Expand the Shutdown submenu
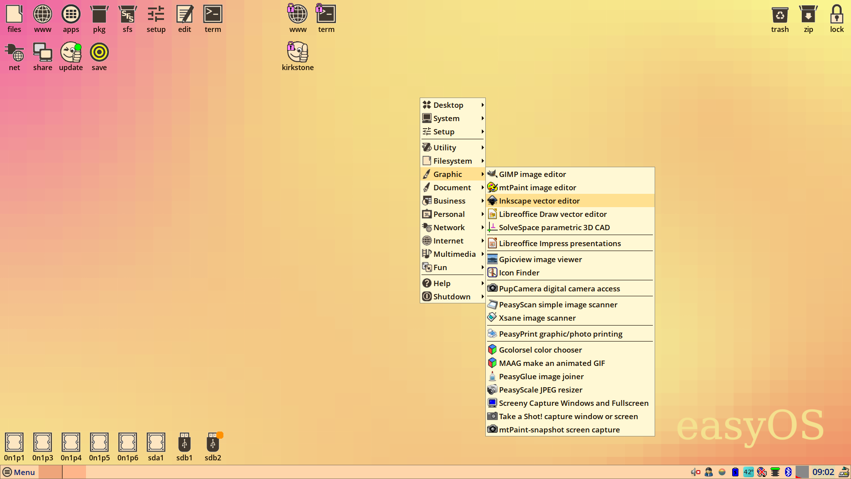The height and width of the screenshot is (479, 851). 453,297
